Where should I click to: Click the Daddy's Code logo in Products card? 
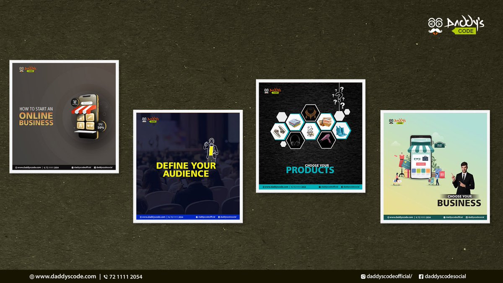click(x=272, y=90)
